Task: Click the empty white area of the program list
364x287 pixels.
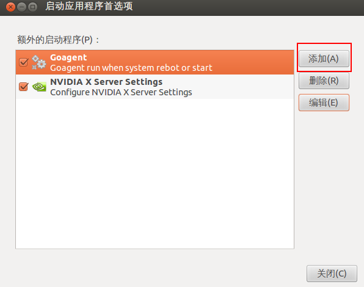Action: (155, 173)
